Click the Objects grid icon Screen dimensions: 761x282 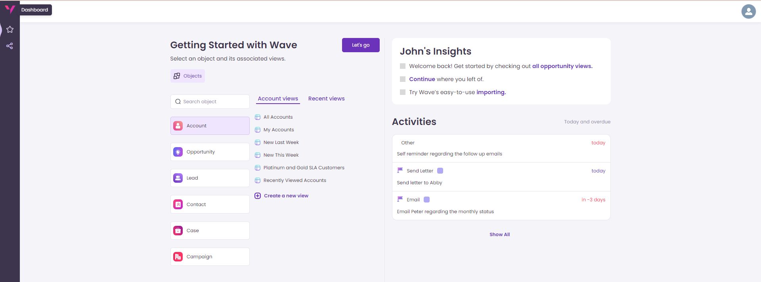(177, 76)
